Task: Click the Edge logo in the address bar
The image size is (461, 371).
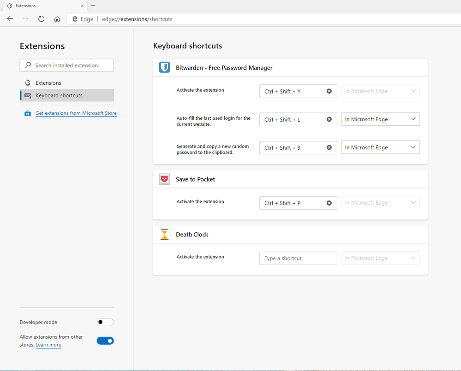Action: tap(75, 19)
